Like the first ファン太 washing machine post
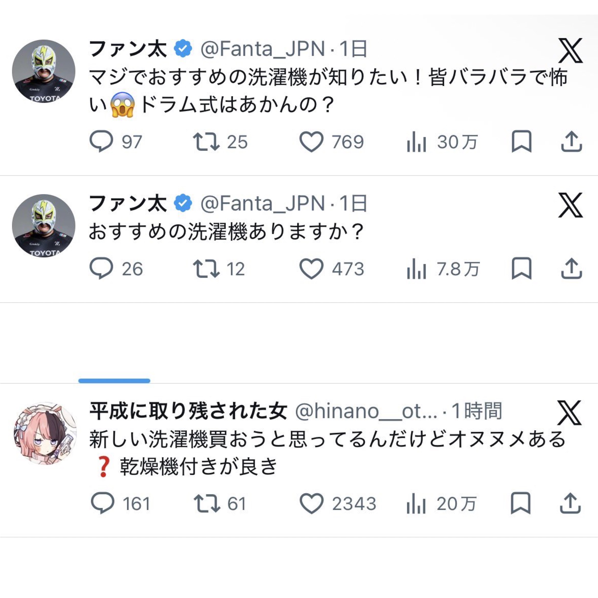Image resolution: width=598 pixels, height=598 pixels. pyautogui.click(x=311, y=142)
